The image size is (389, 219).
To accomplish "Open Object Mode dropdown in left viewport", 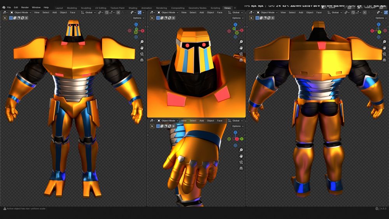I will click(21, 12).
